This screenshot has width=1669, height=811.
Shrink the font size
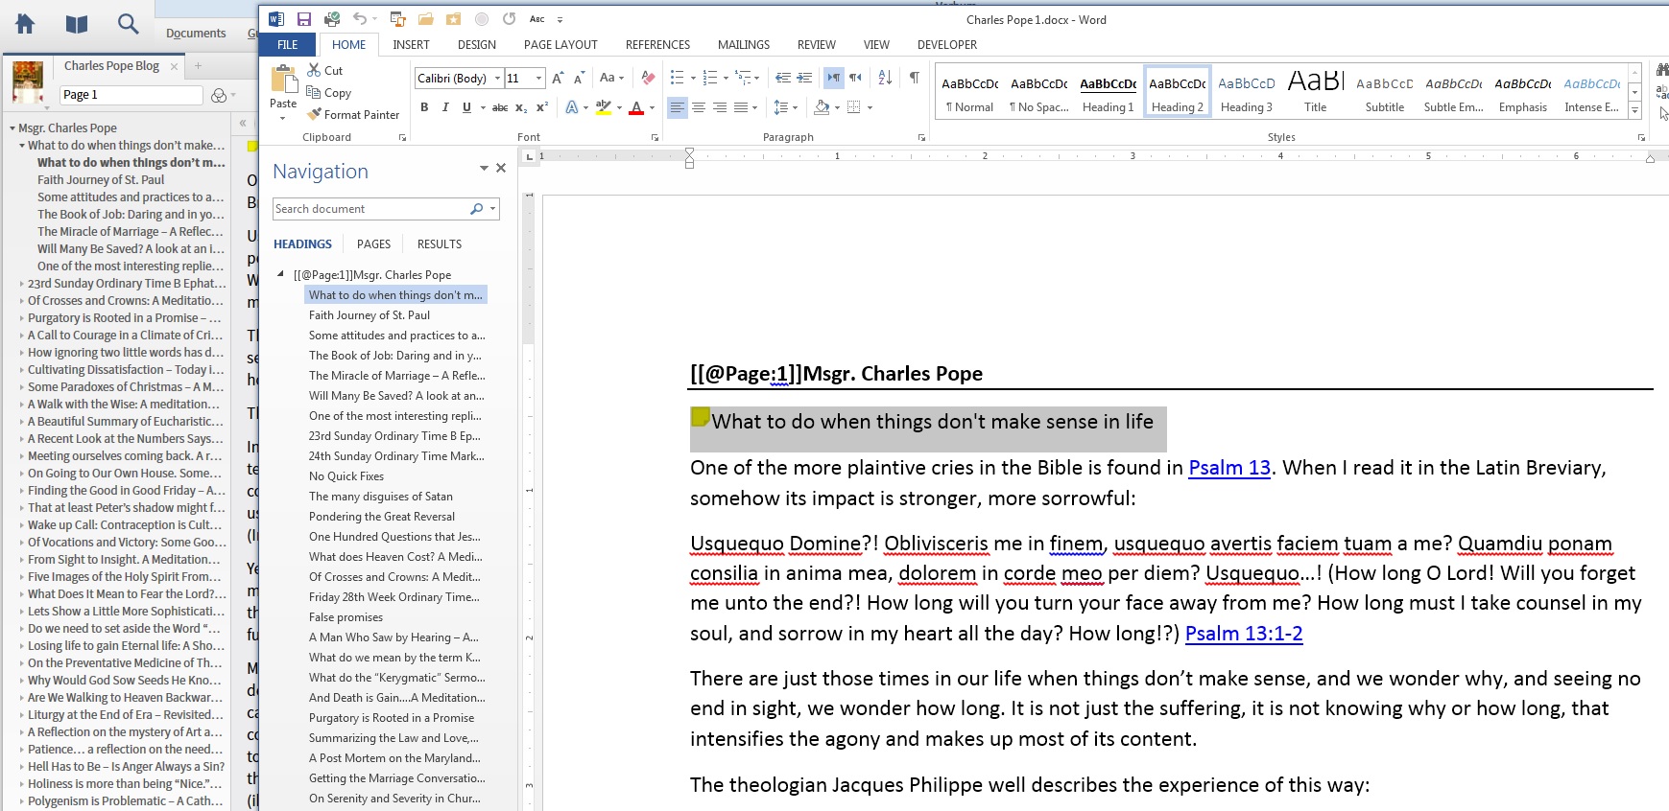579,78
